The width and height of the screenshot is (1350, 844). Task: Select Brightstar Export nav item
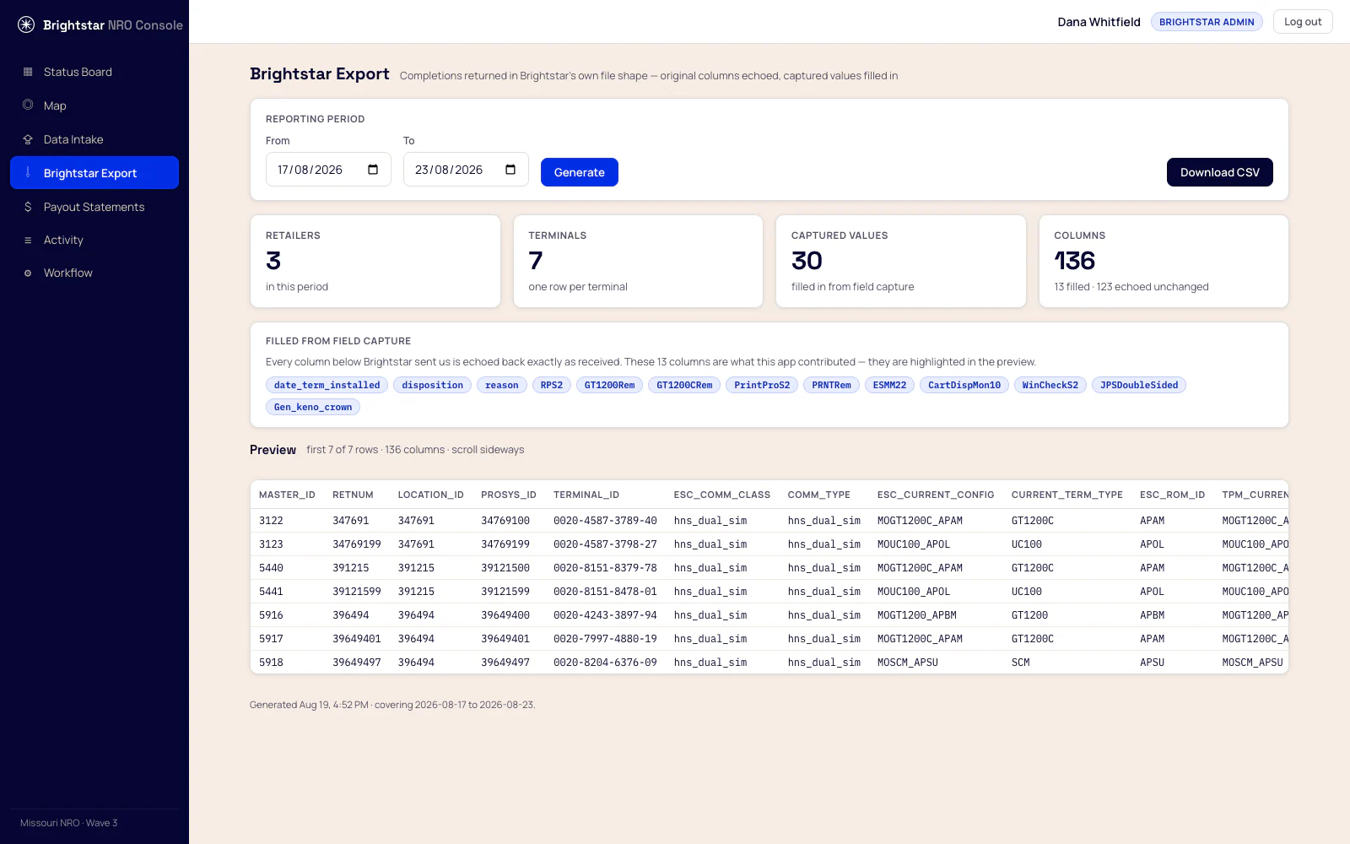pos(94,173)
